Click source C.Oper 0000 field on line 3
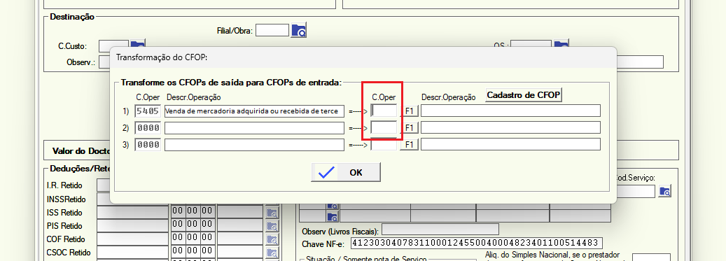726x261 pixels. point(148,144)
